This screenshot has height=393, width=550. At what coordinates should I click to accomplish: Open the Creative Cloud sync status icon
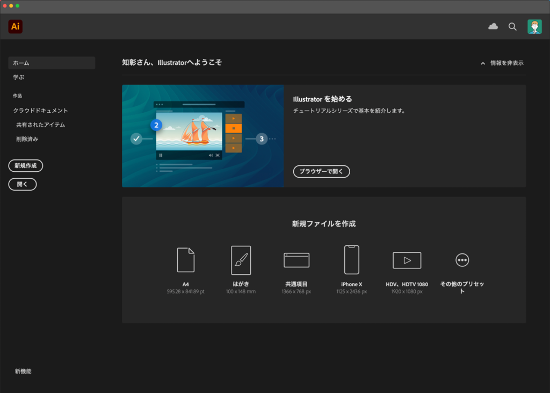point(493,26)
